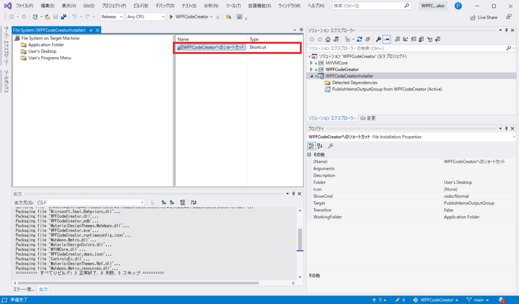Click the Property Pages wrench icon in Properties
519x304 pixels.
click(x=330, y=146)
